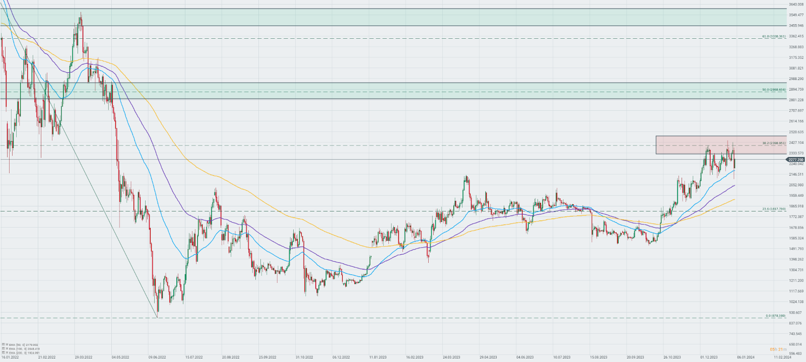Image resolution: width=806 pixels, height=362 pixels.
Task: Click date label 29.03.2022 on time axis
Action: [84, 357]
